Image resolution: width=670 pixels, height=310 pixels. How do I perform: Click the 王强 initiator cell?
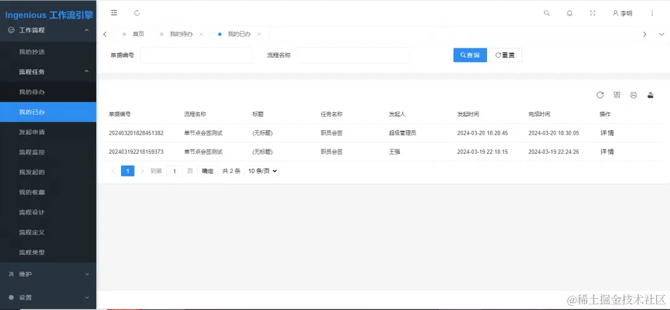395,151
